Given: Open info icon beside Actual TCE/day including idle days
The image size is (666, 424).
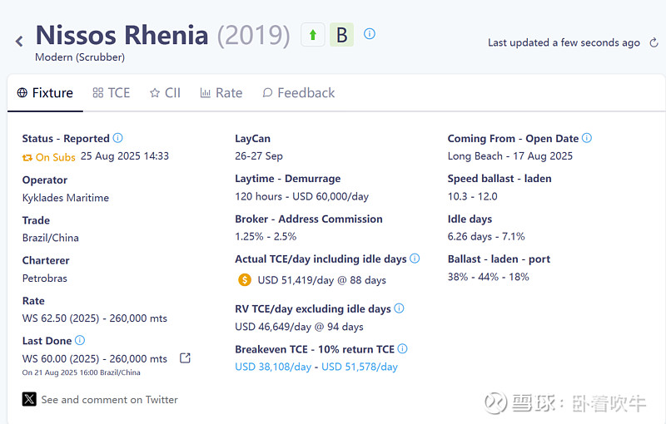Looking at the screenshot, I should pos(415,259).
